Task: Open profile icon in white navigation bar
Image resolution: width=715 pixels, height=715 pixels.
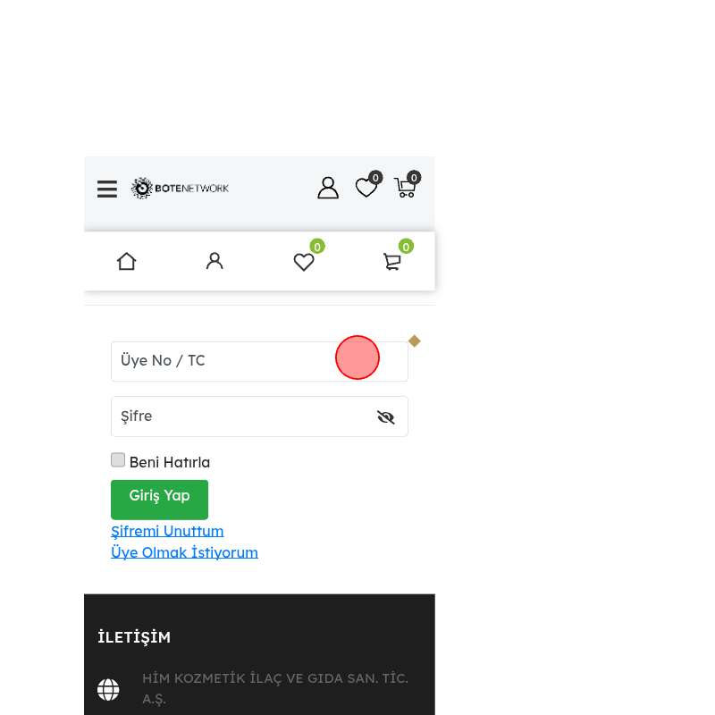Action: pyautogui.click(x=214, y=261)
